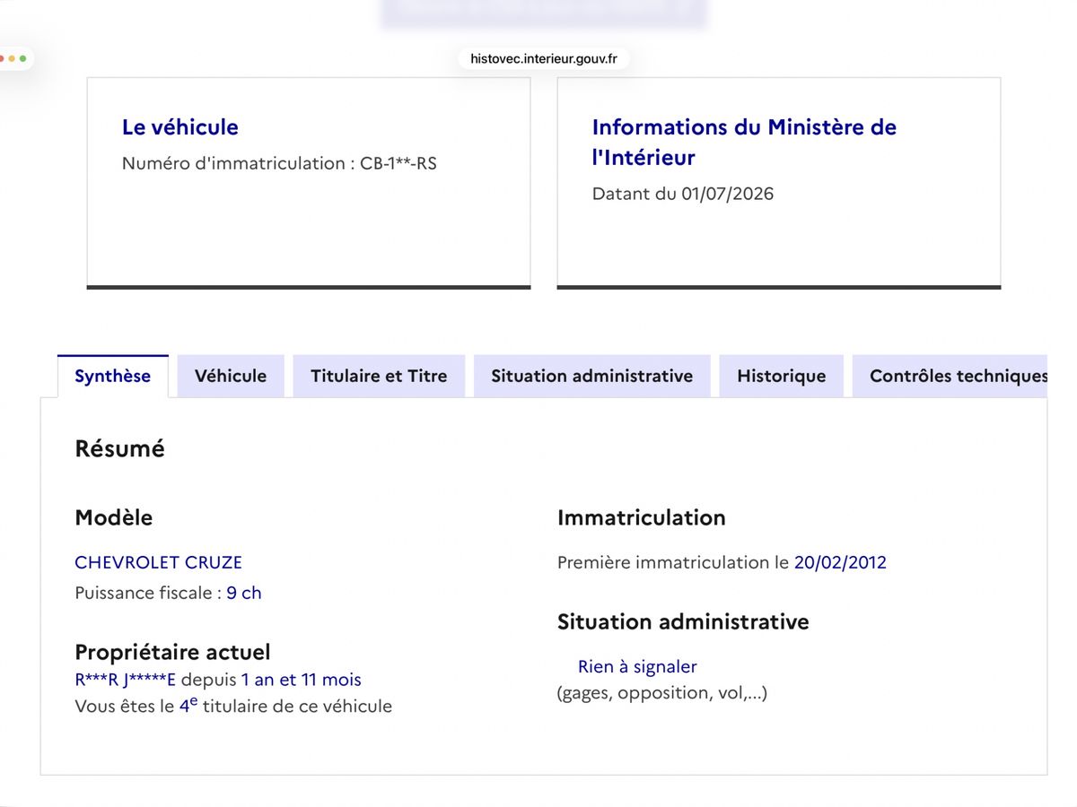Click the green maximize window dot

22,58
